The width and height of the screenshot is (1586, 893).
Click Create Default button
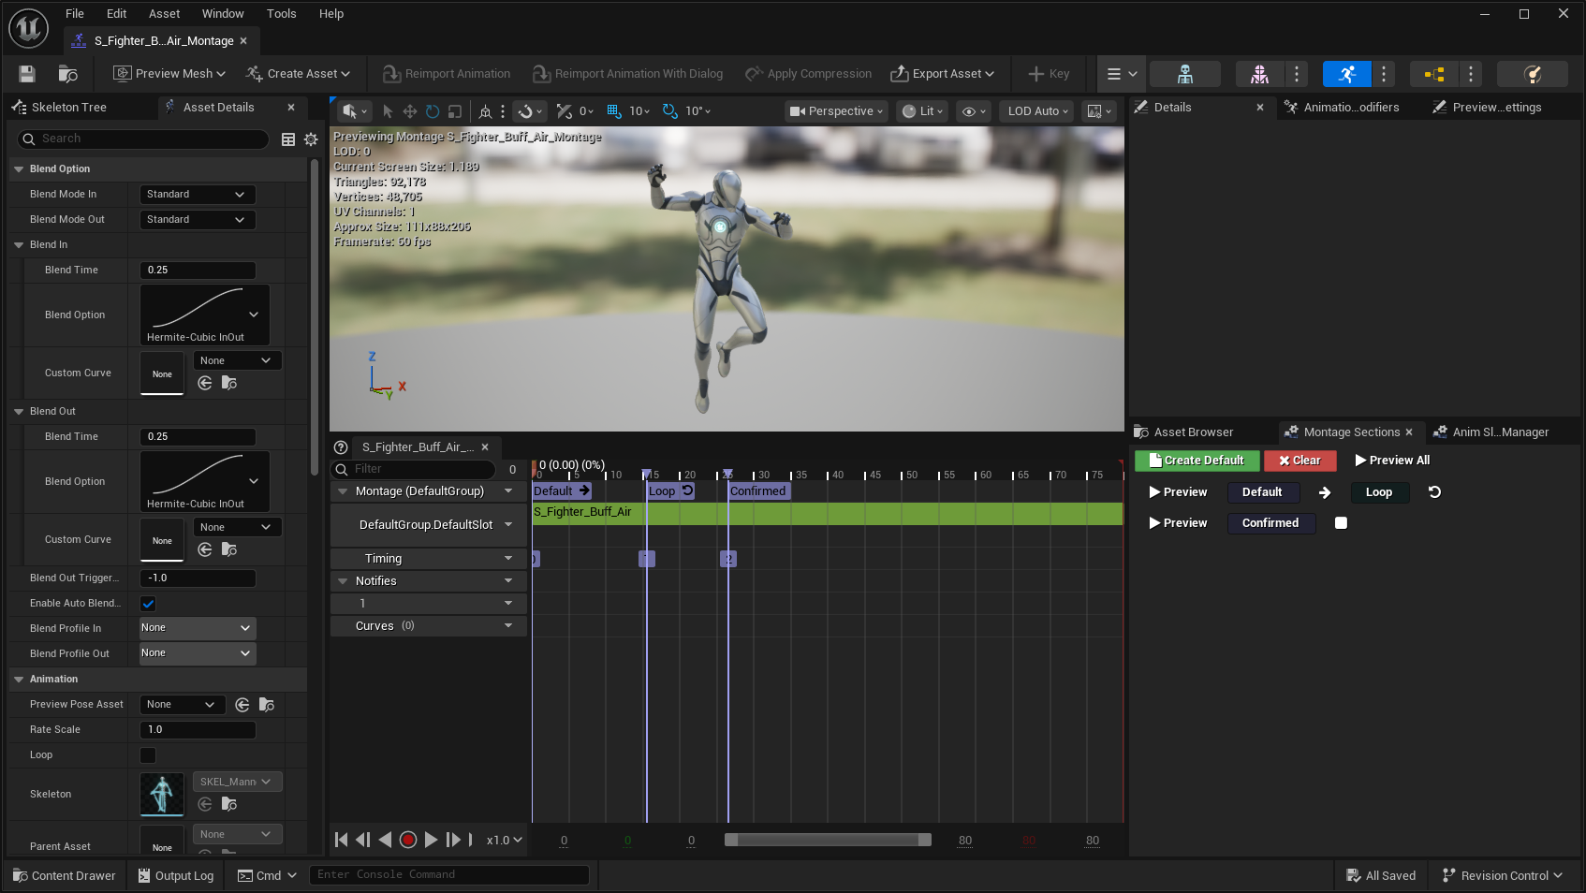pos(1197,461)
